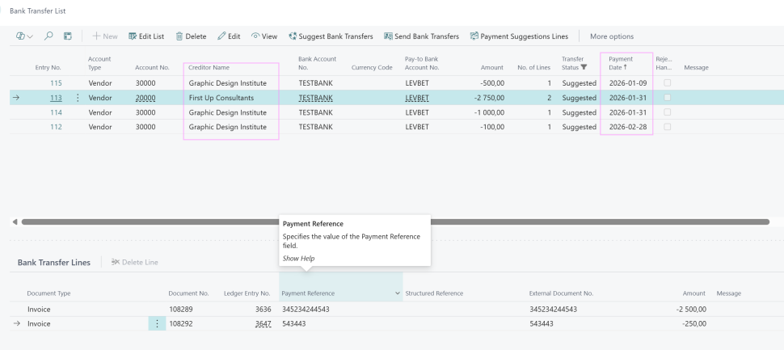Run Suggest Bank Transfers
The image size is (784, 350).
[331, 36]
